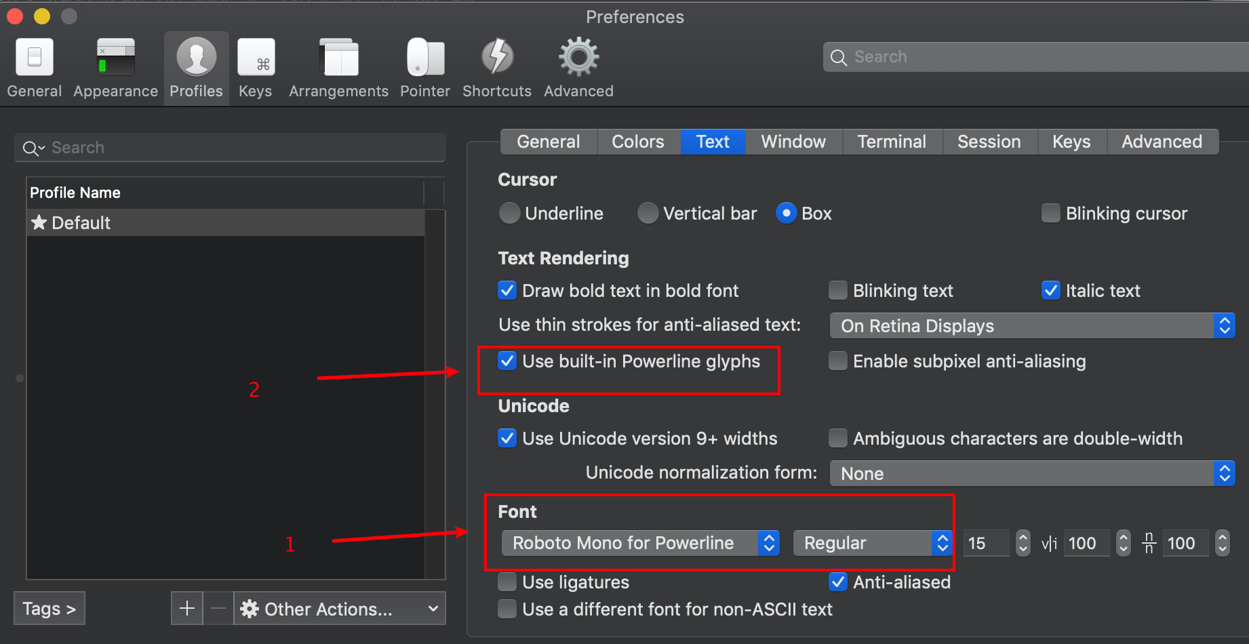The width and height of the screenshot is (1249, 644).
Task: Select the Box cursor radio button
Action: [786, 214]
